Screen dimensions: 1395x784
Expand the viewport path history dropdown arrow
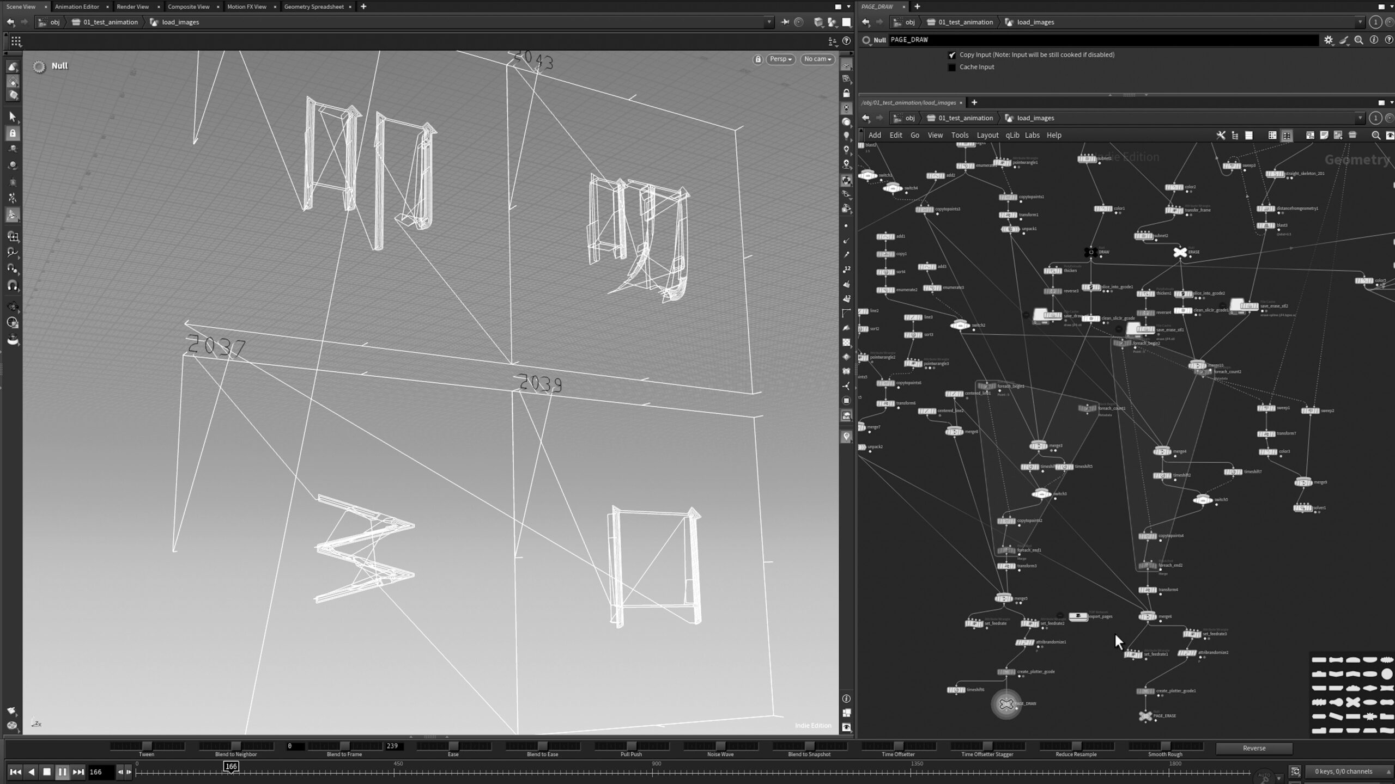pos(769,22)
